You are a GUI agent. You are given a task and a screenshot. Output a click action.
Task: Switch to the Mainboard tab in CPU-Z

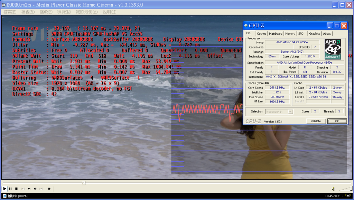click(276, 34)
